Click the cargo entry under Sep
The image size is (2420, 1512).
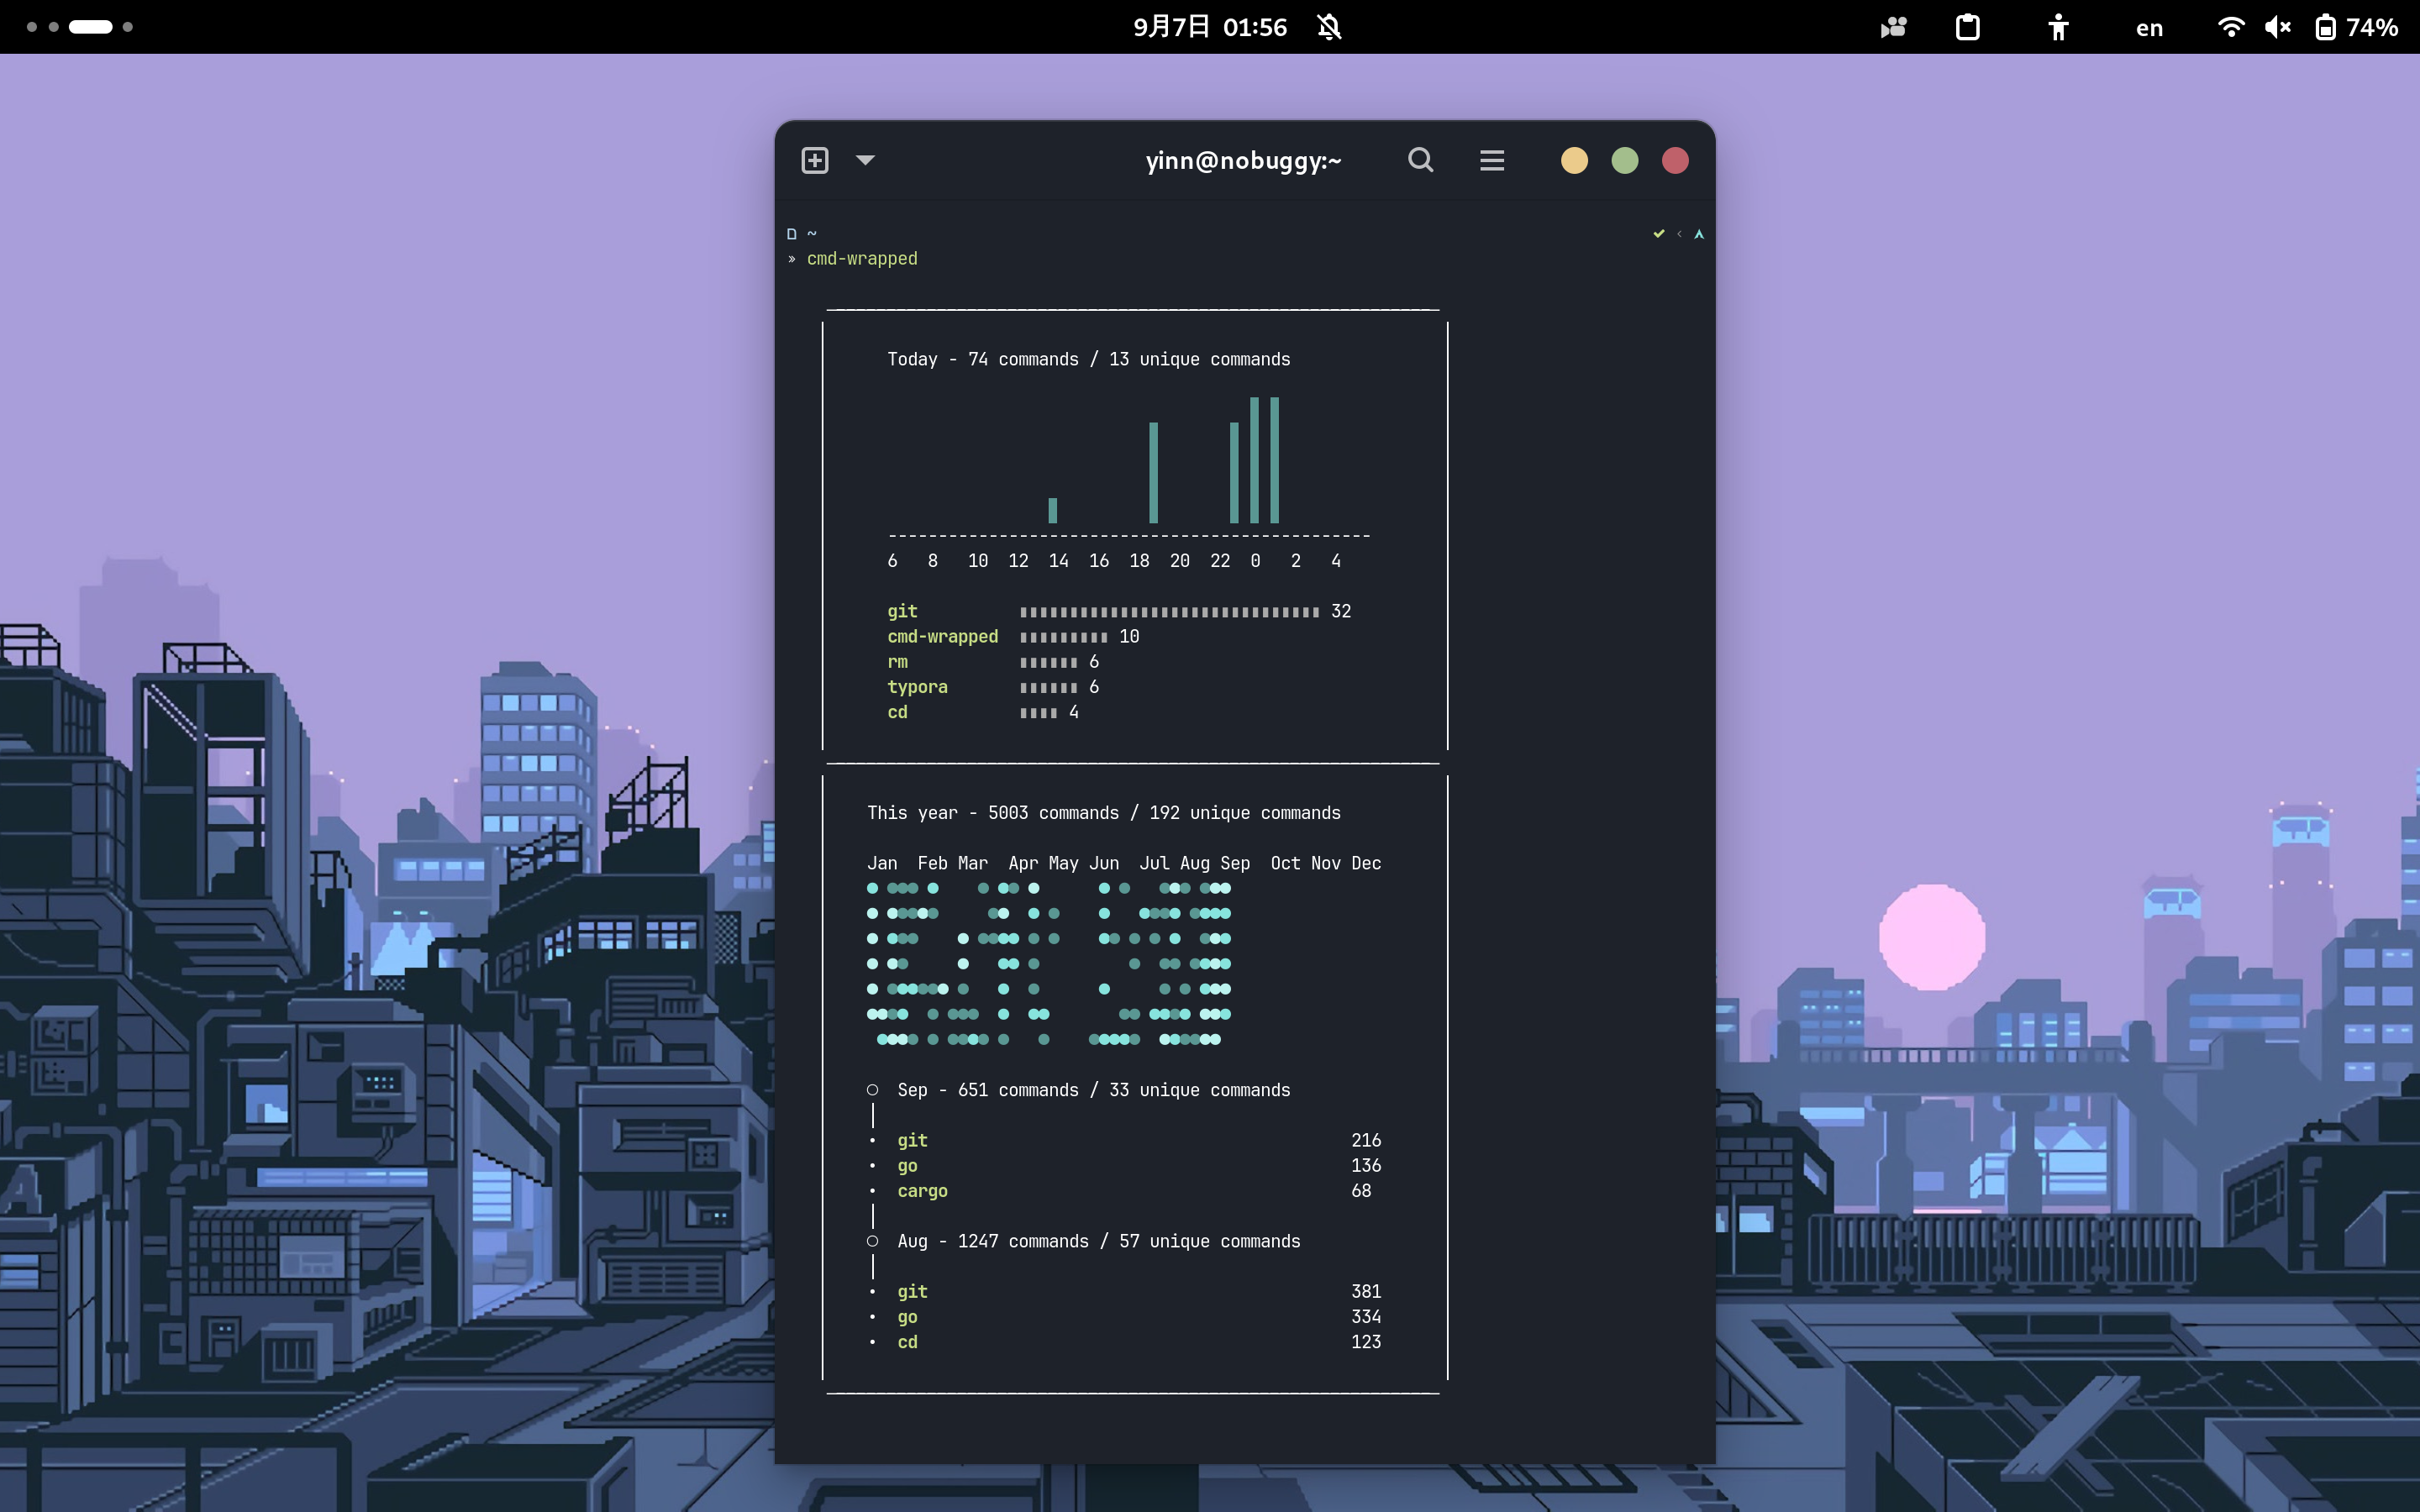922,1191
